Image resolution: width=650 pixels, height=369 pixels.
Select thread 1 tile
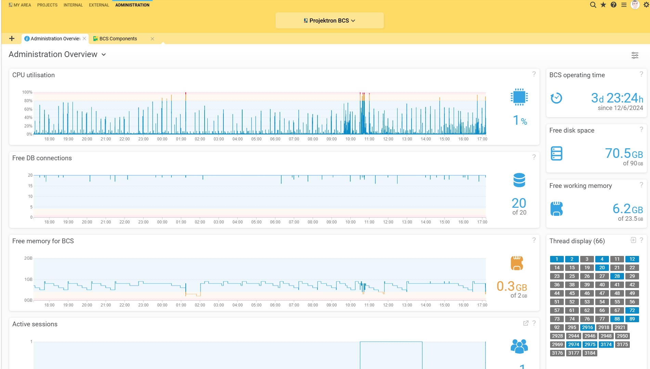click(x=557, y=259)
